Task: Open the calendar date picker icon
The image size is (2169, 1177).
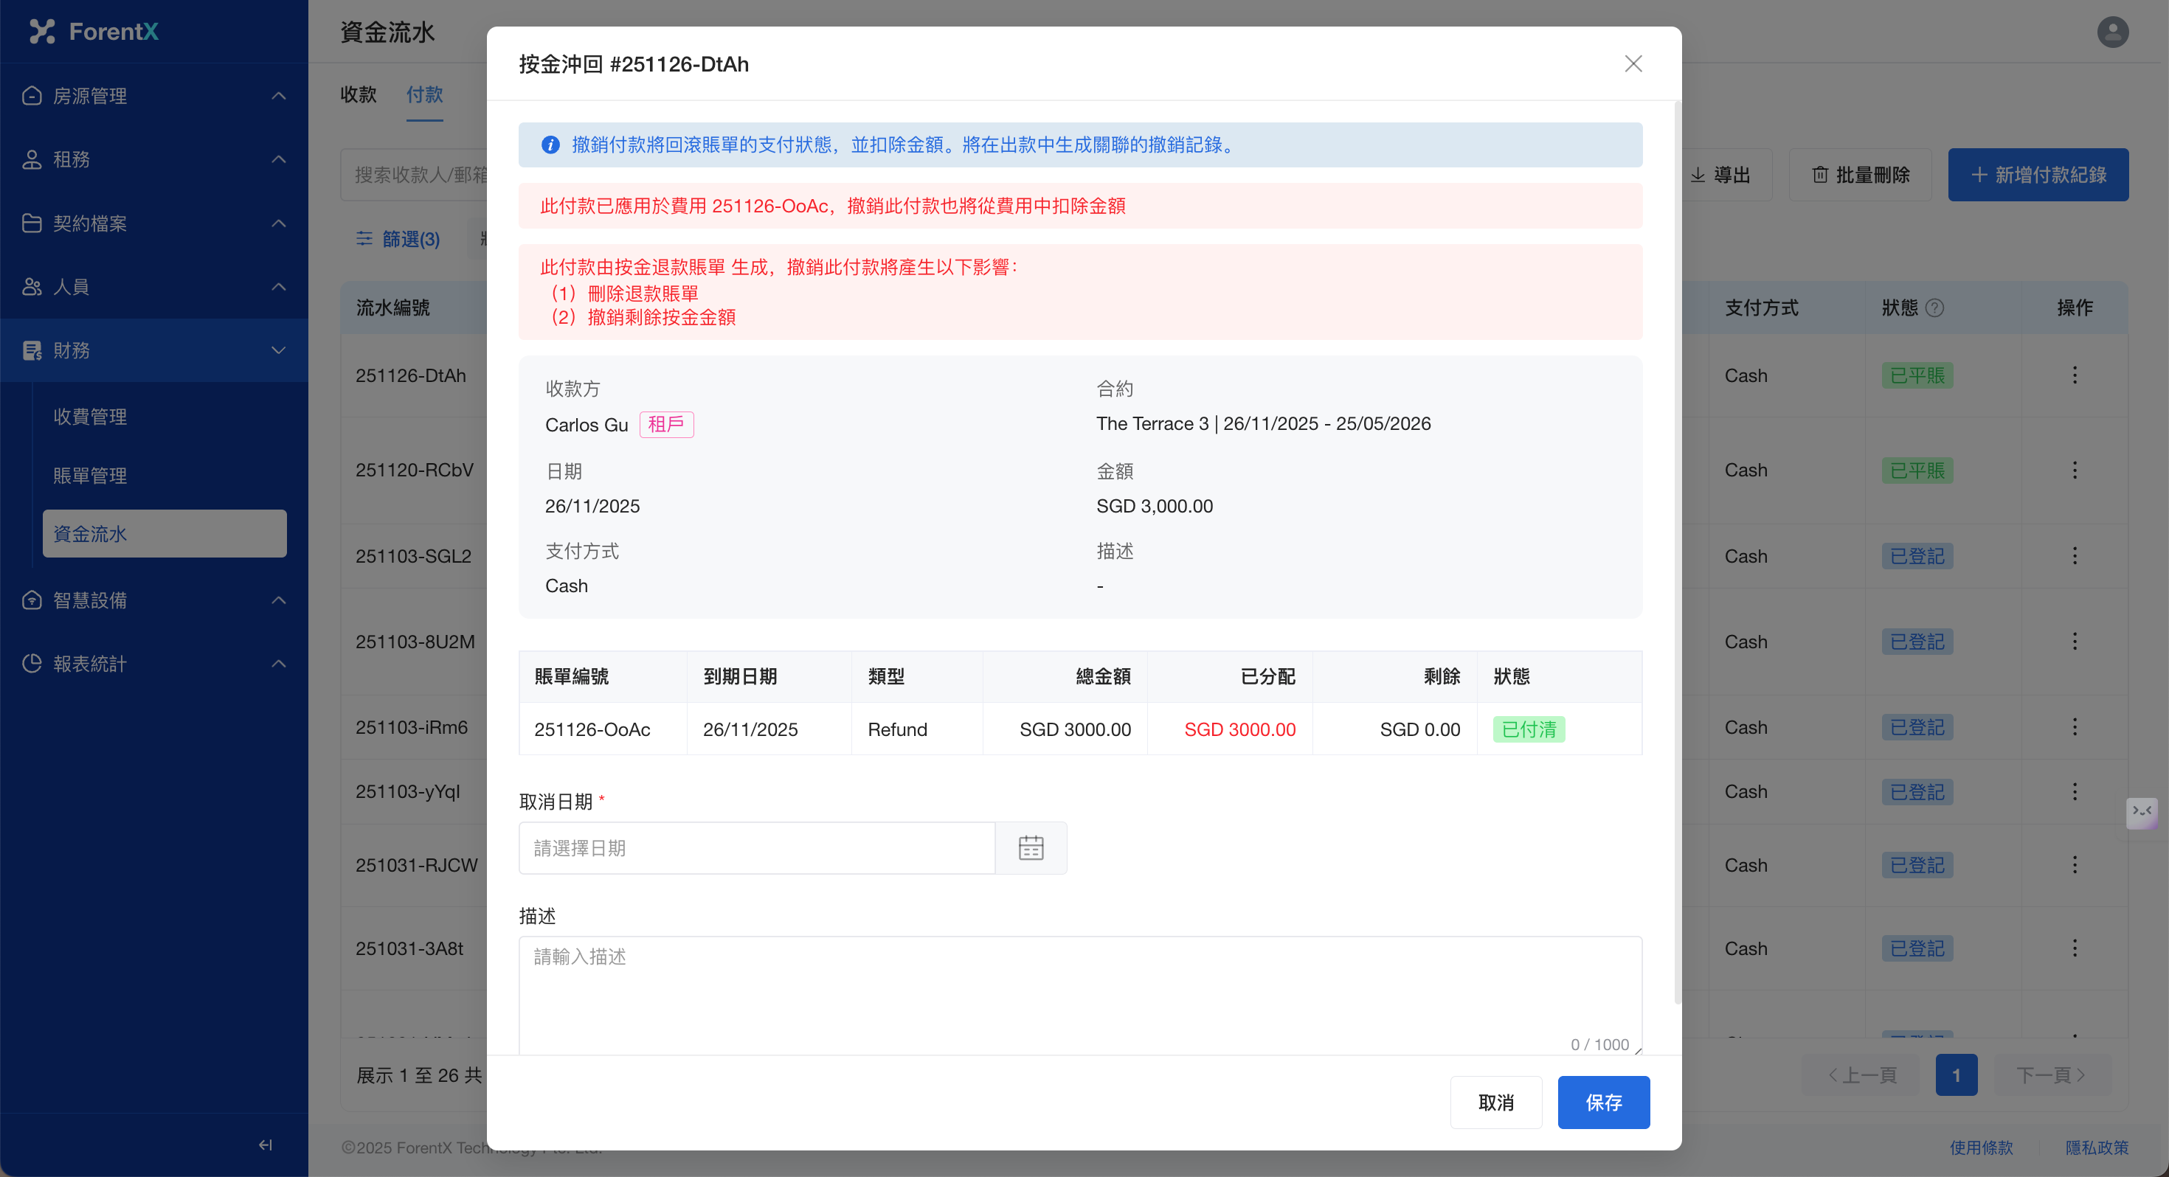Action: point(1031,848)
